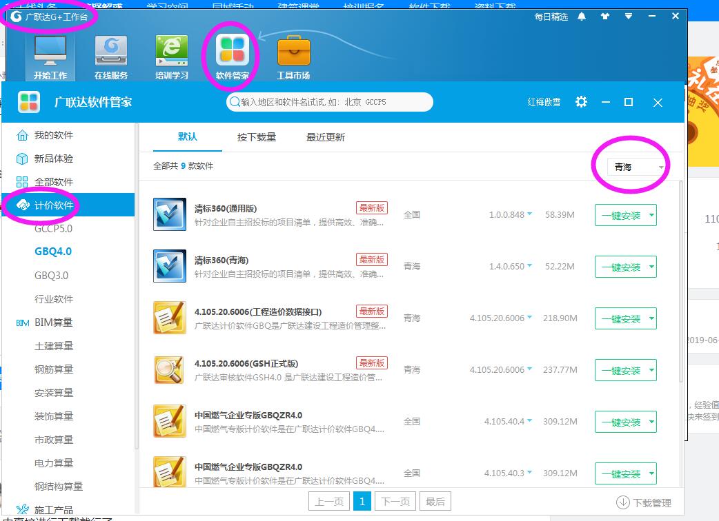
Task: Select 计价软件 category
Action: click(x=68, y=205)
